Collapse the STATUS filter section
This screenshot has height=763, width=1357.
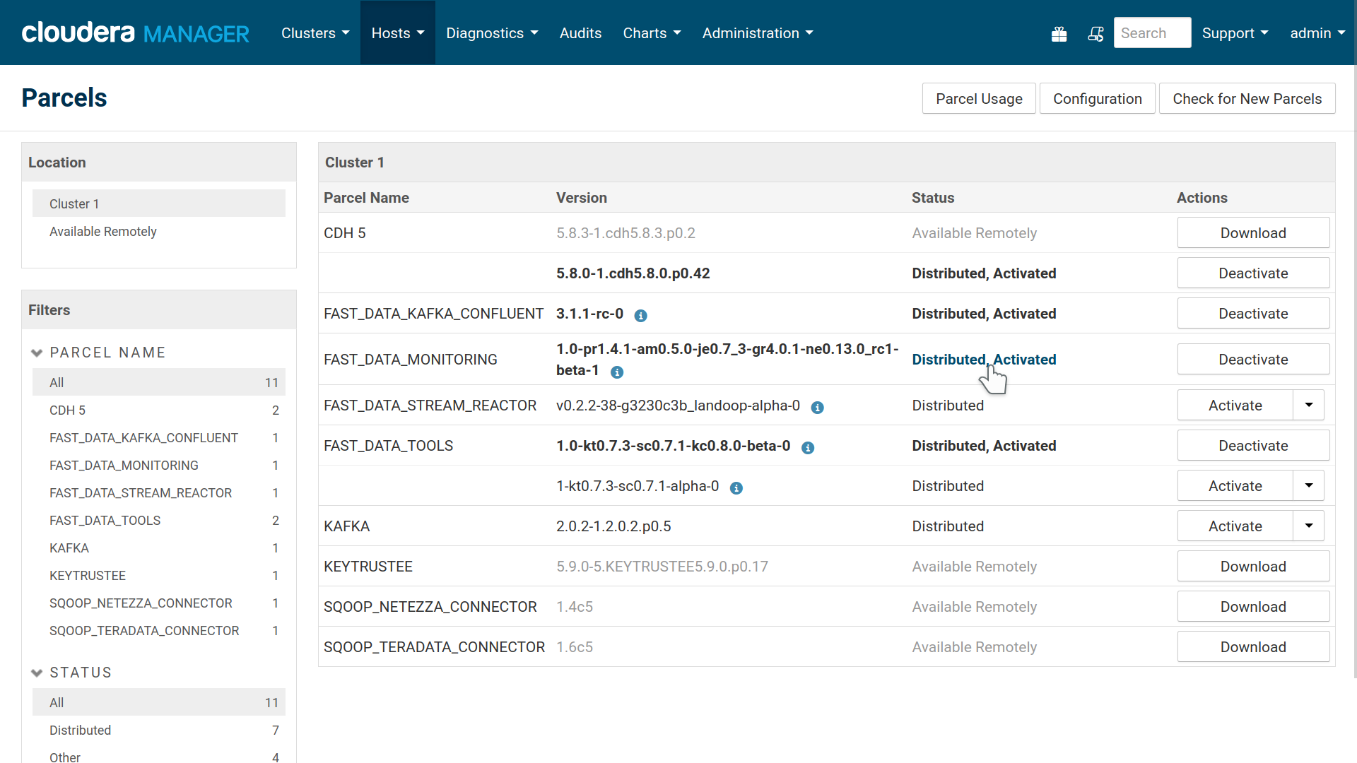click(71, 673)
